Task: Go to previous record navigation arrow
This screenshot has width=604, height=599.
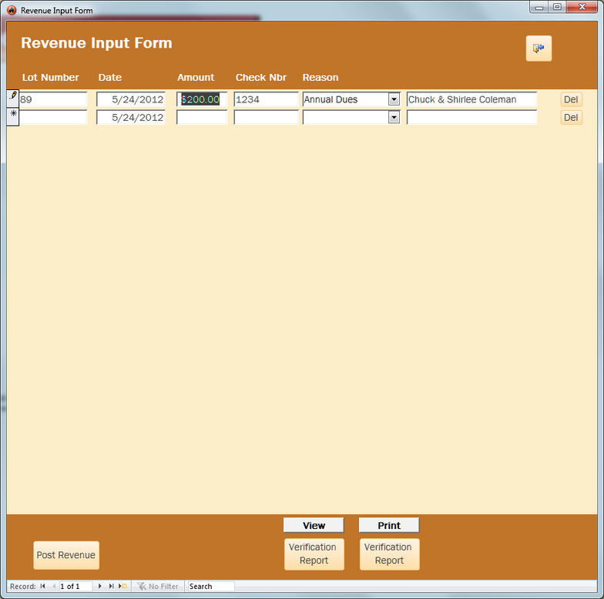Action: pyautogui.click(x=54, y=586)
